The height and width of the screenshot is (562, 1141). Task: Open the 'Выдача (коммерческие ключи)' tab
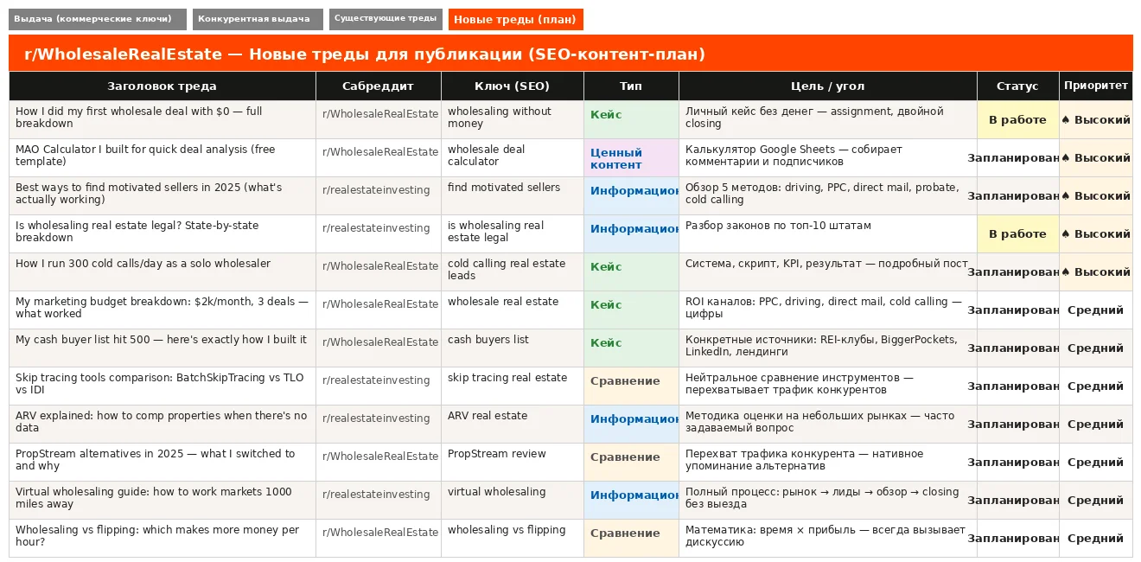click(98, 19)
